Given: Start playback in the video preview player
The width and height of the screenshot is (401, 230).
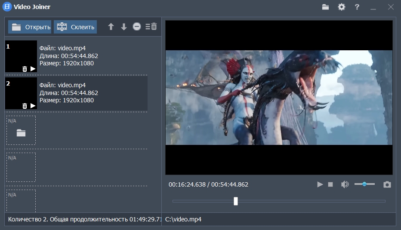Looking at the screenshot, I should 320,184.
